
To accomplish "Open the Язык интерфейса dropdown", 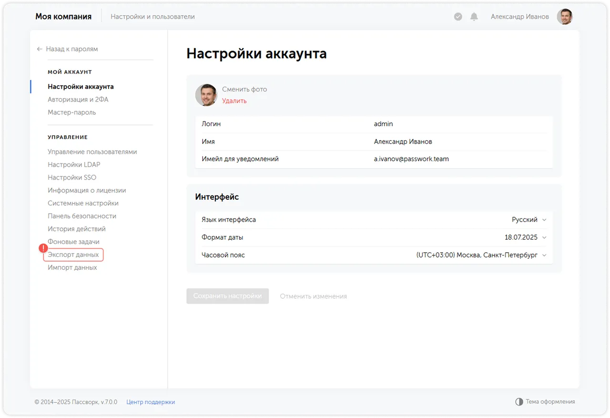I will pyautogui.click(x=374, y=220).
